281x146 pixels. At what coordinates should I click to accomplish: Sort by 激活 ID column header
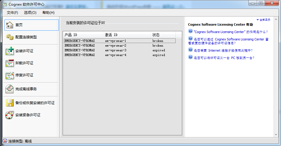point(127,35)
